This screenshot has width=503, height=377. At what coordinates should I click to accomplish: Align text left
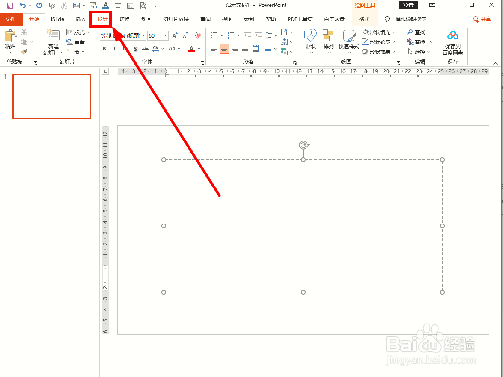(214, 49)
